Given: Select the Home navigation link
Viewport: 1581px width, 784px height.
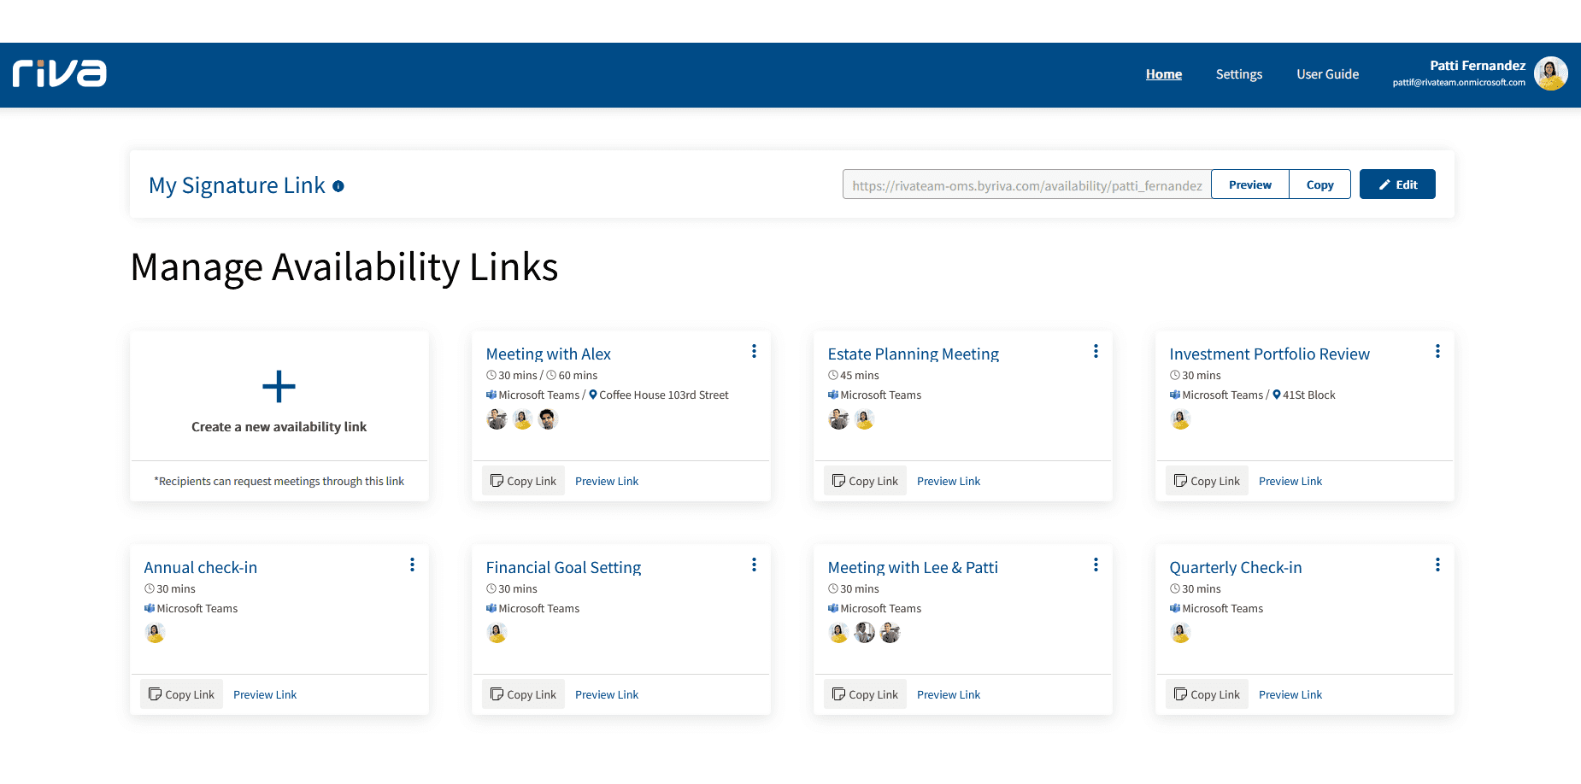Looking at the screenshot, I should point(1163,74).
